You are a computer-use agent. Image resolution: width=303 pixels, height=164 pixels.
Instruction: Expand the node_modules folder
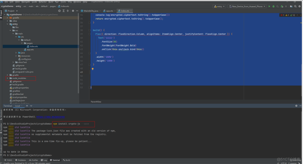click(7, 78)
